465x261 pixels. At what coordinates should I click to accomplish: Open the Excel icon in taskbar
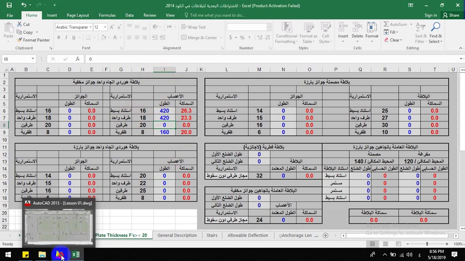pos(76,254)
